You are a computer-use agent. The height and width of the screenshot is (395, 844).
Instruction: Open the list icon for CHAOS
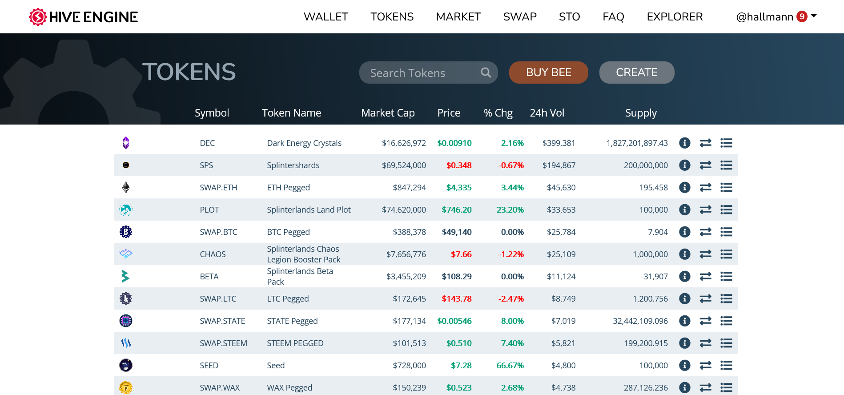pos(727,254)
